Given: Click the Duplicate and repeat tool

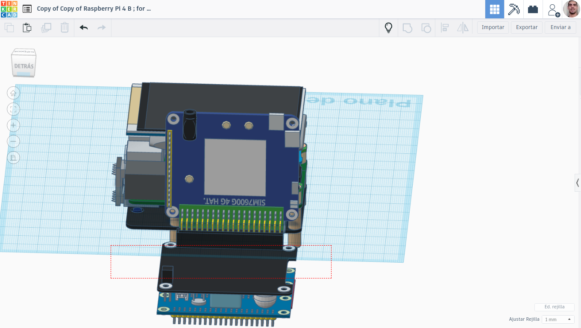Looking at the screenshot, I should 46,28.
